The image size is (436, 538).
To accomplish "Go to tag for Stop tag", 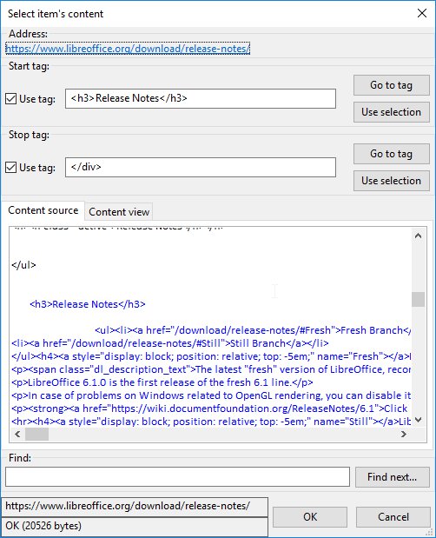I will (x=391, y=154).
